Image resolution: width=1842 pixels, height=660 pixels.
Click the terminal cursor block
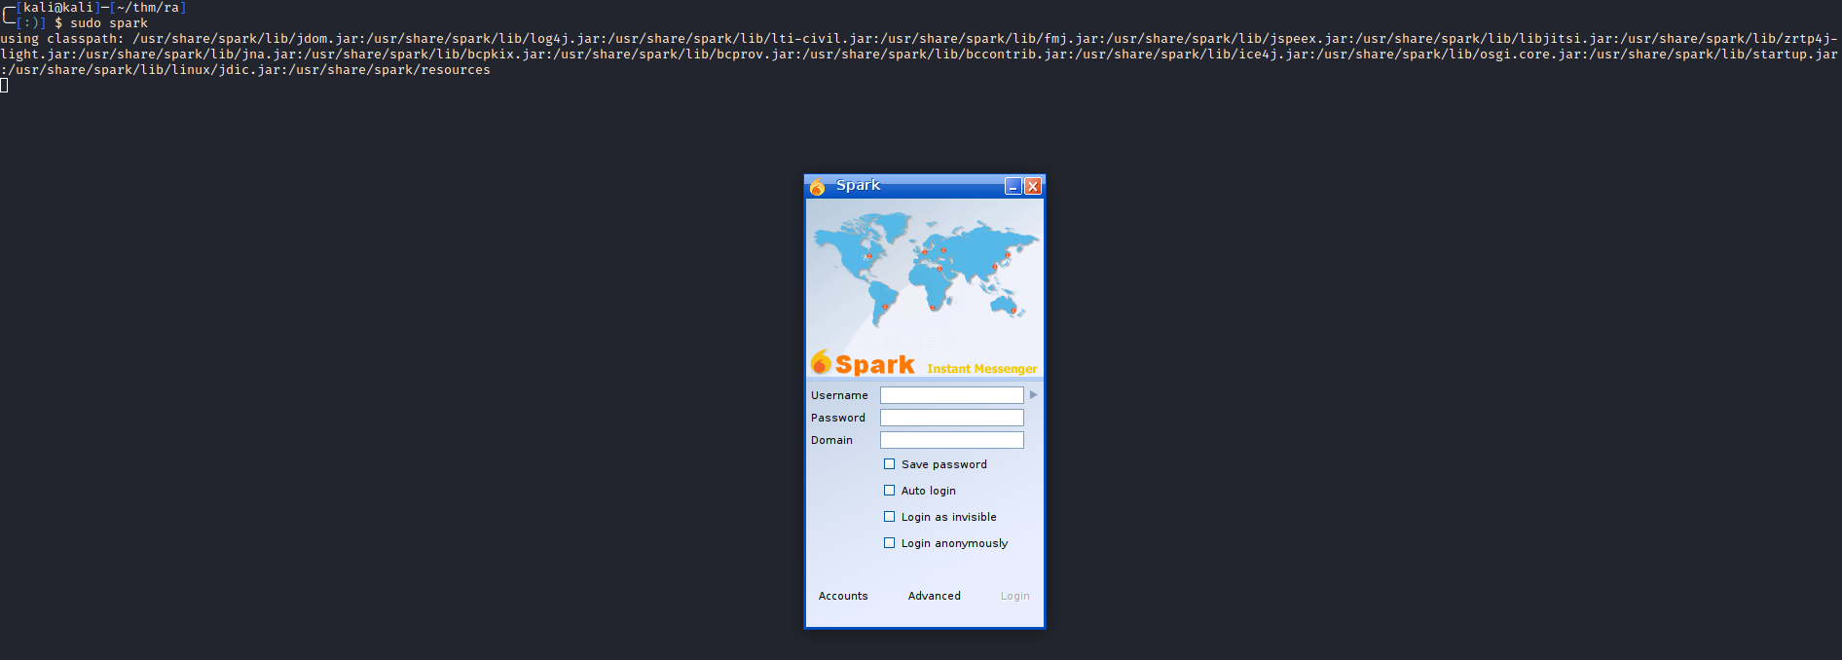click(x=4, y=86)
